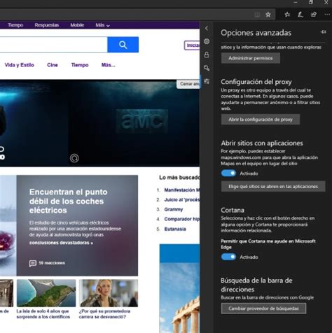The image size is (332, 333).
Task: Open Passwords key icon in settings sidebar
Action: point(207,68)
